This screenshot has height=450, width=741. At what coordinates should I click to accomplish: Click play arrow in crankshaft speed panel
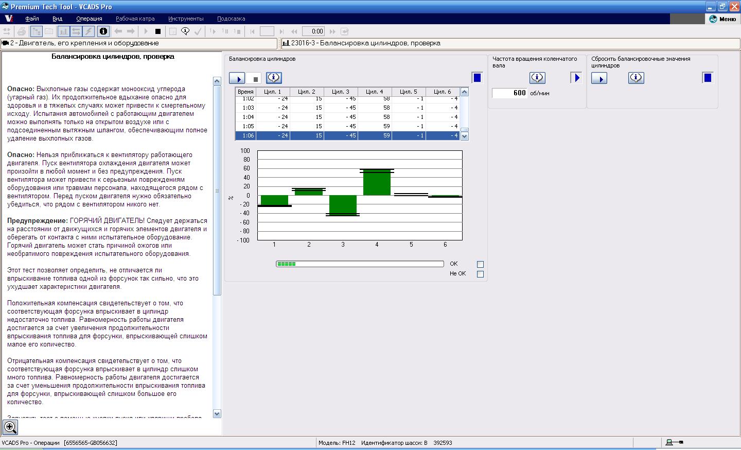click(x=576, y=78)
